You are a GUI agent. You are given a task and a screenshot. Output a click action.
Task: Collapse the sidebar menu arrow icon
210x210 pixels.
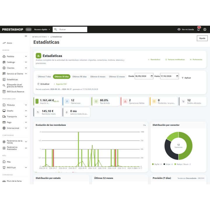pyautogui.click(x=26, y=36)
